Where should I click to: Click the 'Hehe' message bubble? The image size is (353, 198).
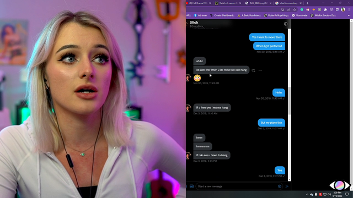pyautogui.click(x=279, y=92)
